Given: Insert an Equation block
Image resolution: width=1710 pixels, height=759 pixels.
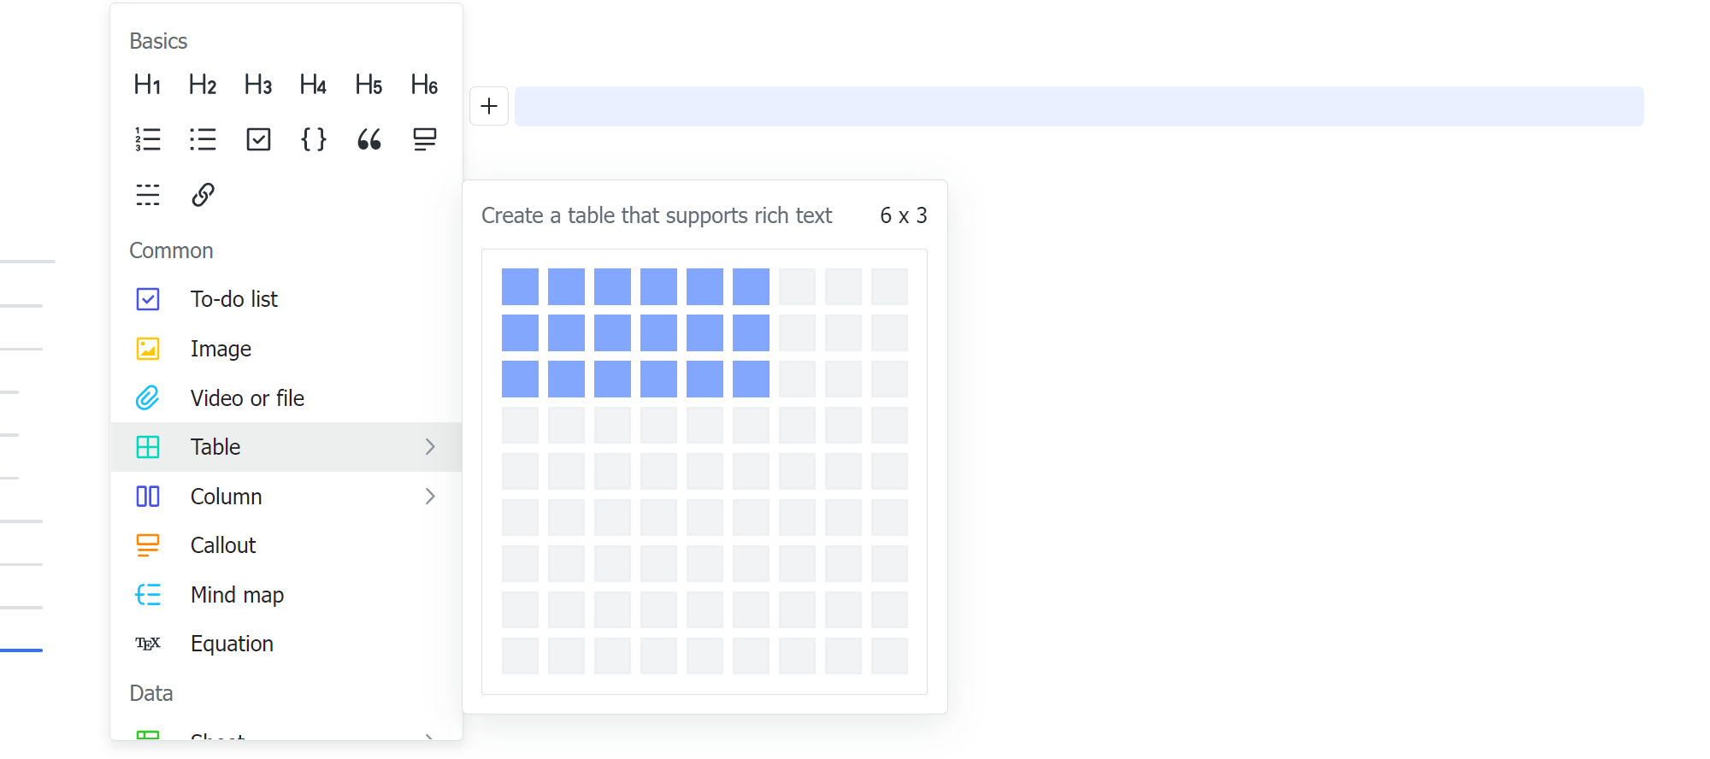Looking at the screenshot, I should (x=232, y=644).
